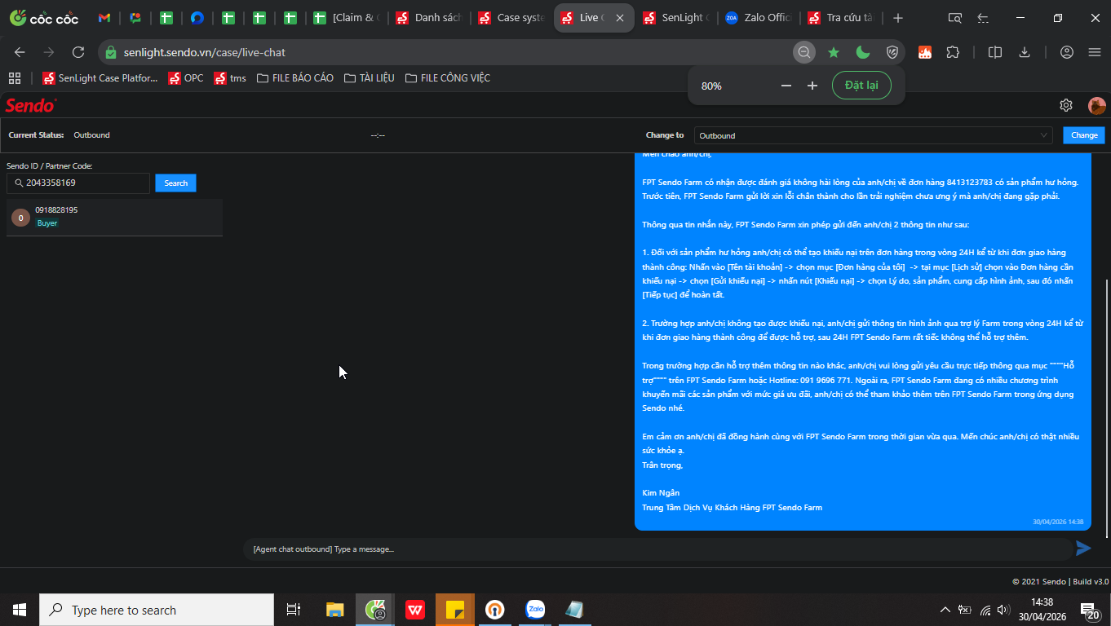Open a new browser tab
The height and width of the screenshot is (626, 1111).
pyautogui.click(x=898, y=18)
